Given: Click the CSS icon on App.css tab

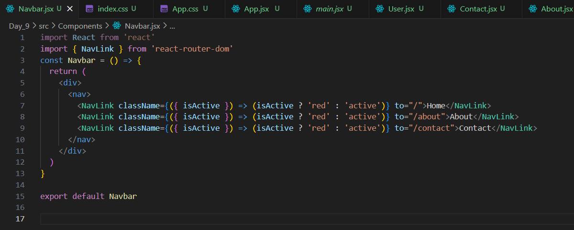Looking at the screenshot, I should click(164, 9).
